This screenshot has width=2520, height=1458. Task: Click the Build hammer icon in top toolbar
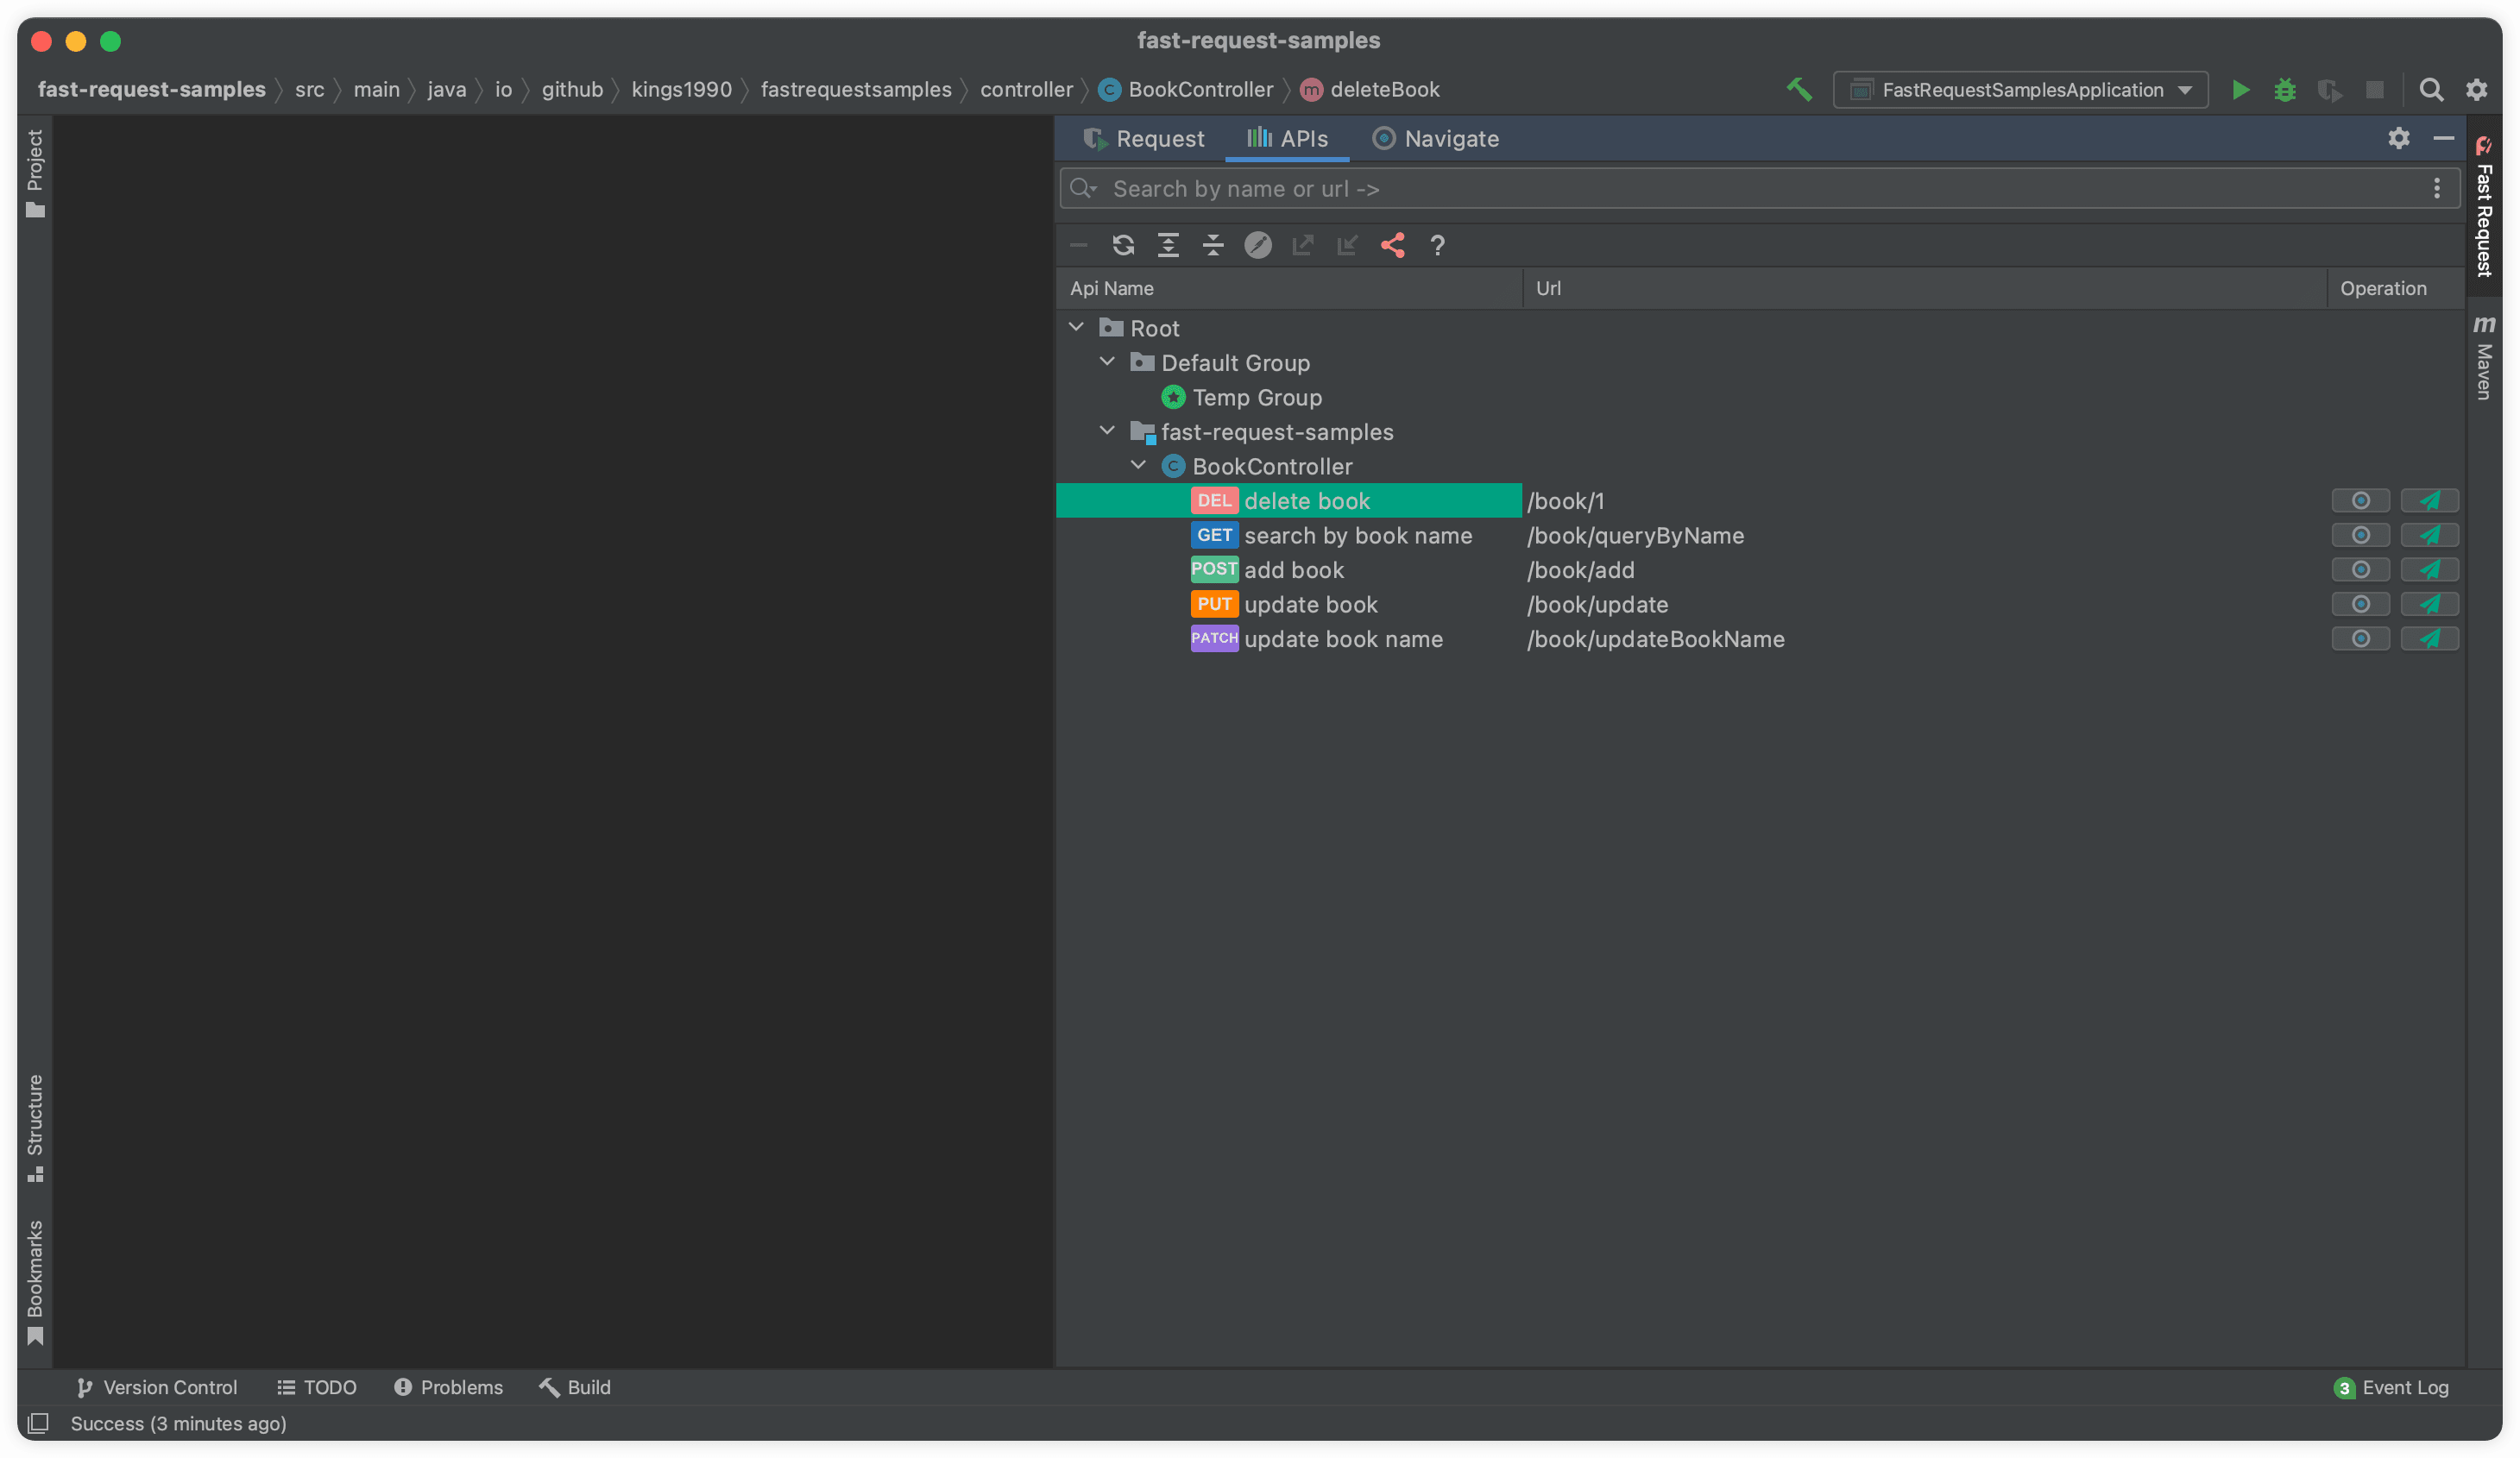tap(1799, 90)
